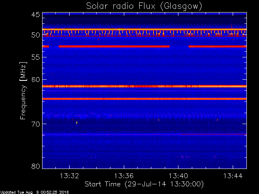The image size is (259, 194).
Task: Click the 45 MHz frequency tick label
Action: click(36, 15)
